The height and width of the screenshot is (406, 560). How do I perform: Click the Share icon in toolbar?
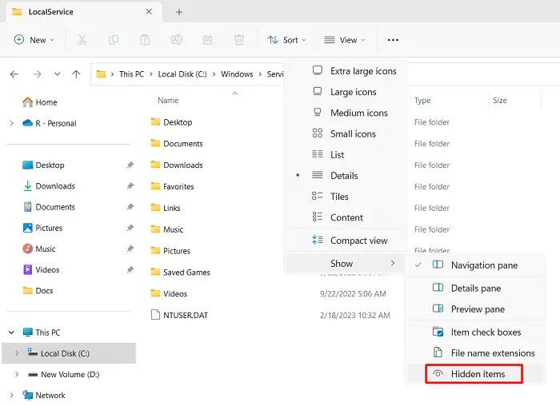click(208, 40)
